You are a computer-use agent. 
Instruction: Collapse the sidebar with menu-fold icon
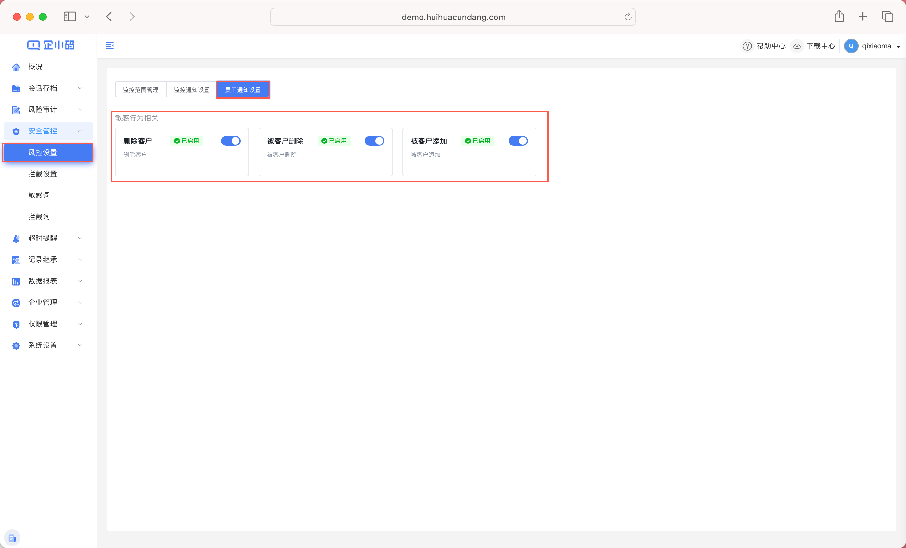point(109,45)
